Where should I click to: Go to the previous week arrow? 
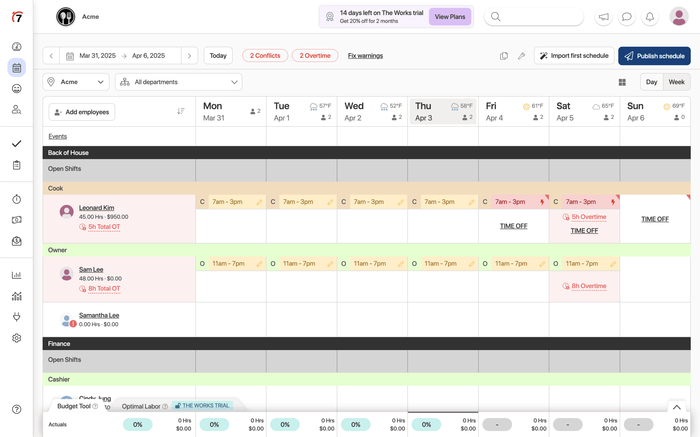pyautogui.click(x=51, y=56)
